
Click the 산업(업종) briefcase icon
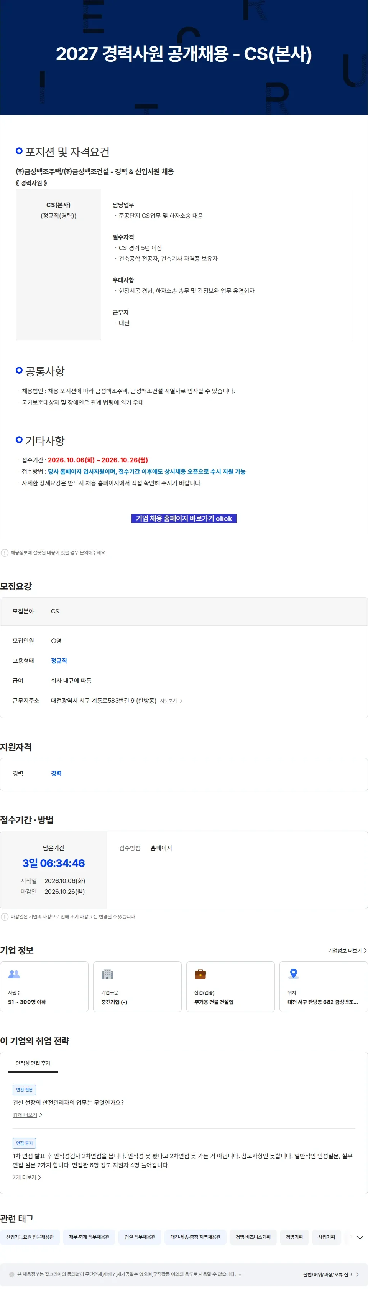(200, 974)
